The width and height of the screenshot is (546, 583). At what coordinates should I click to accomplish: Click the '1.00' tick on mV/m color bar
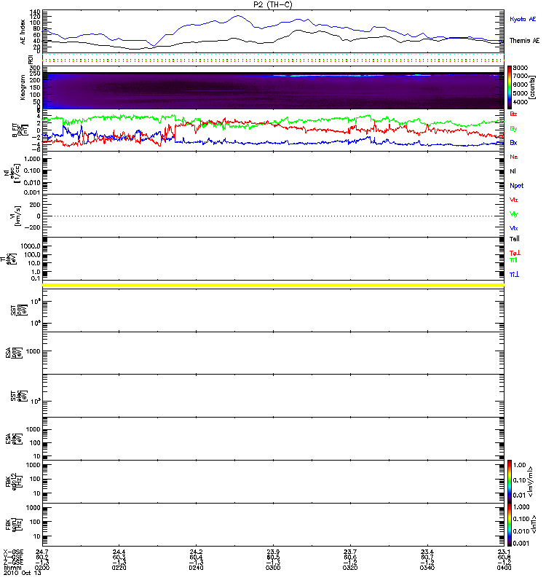click(520, 465)
